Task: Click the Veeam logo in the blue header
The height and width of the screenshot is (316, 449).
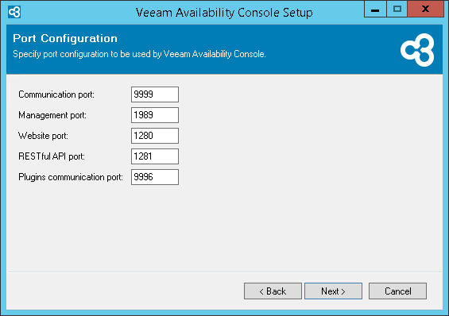Action: (417, 50)
